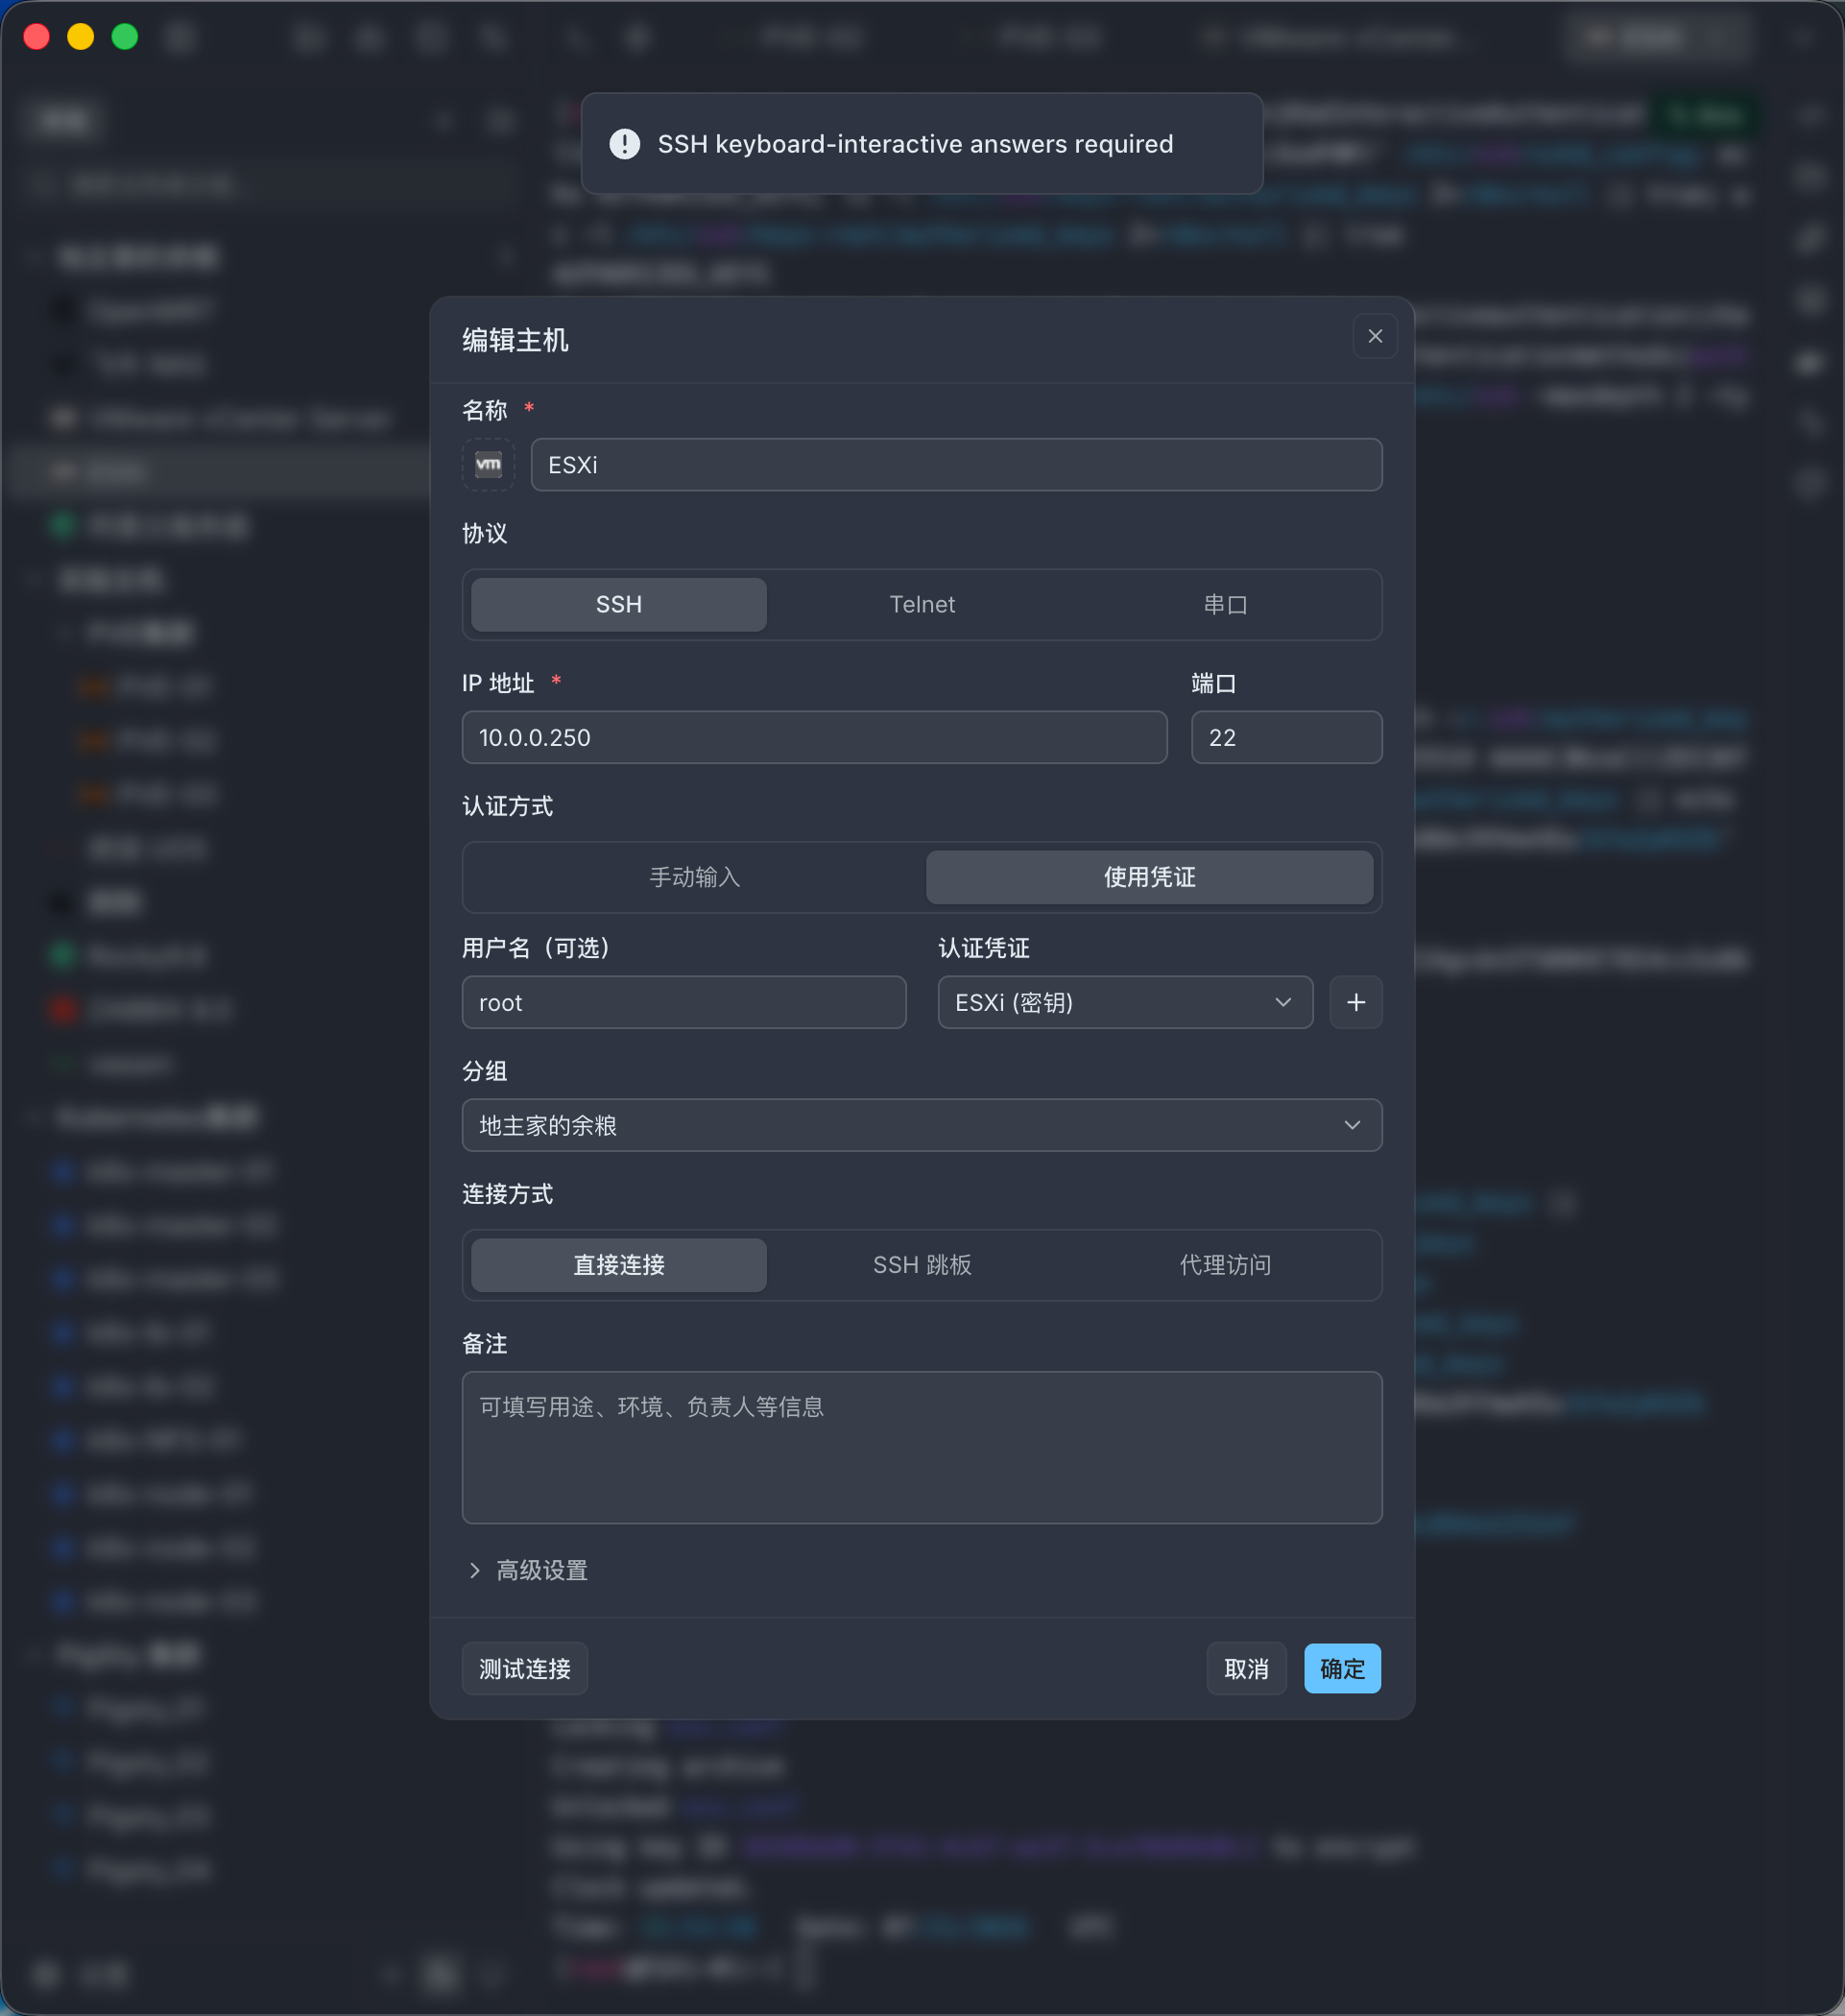Choose 使用凭证 authentication method
The height and width of the screenshot is (2016, 1845).
pos(1149,877)
